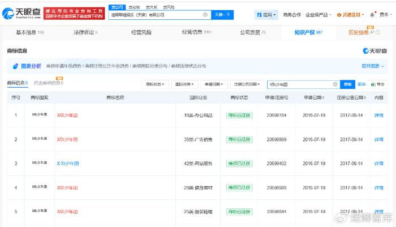
Task: Select the 查关系 search tab
Action: coord(152,7)
